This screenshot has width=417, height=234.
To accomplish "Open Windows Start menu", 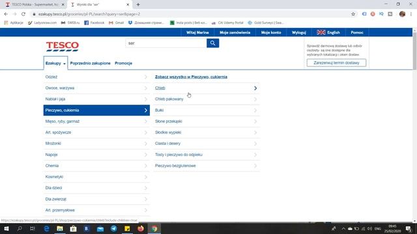I will [6, 228].
